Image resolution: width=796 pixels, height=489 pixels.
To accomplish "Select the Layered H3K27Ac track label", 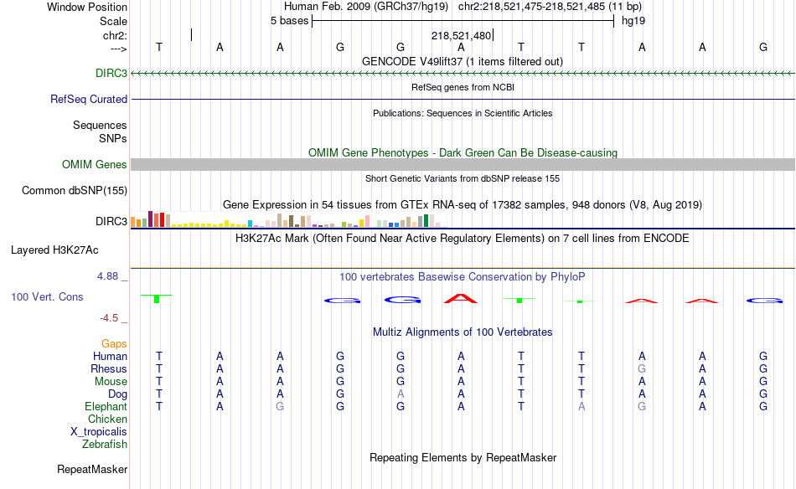I will pyautogui.click(x=54, y=250).
